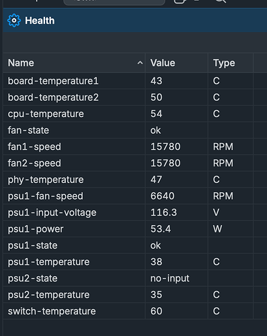Click the 53.4 value of psu1-power
267x336 pixels.
click(x=161, y=229)
